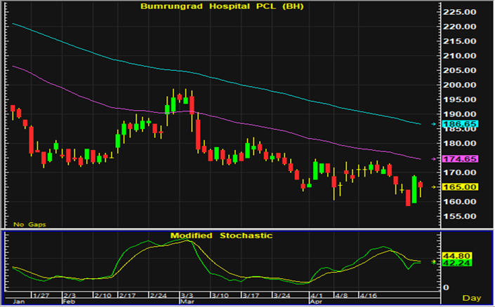Click the 4/1 date marker
This screenshot has height=307, width=495.
click(316, 295)
